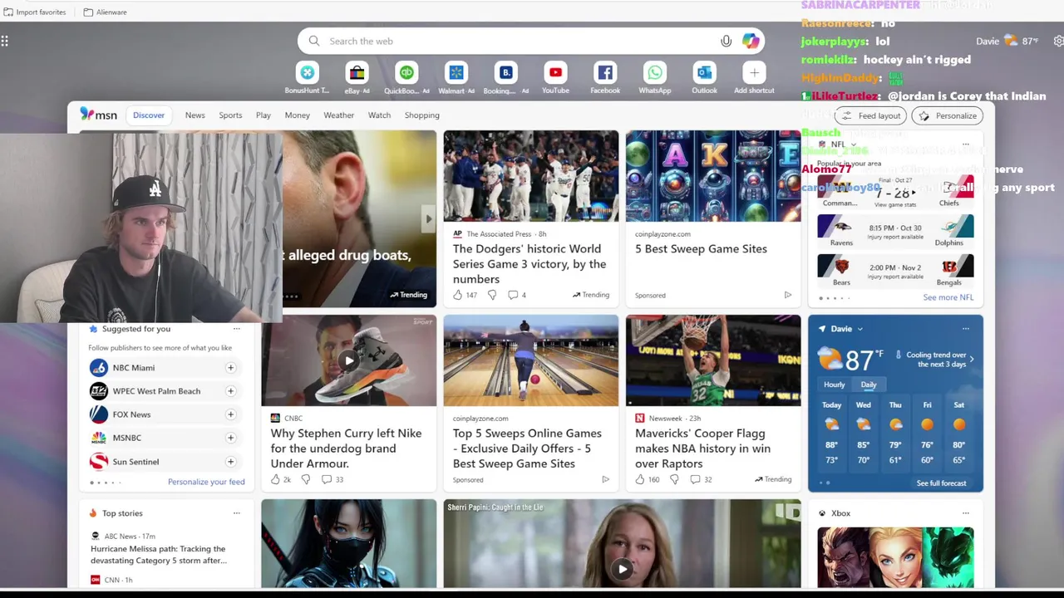Select the Discover tab
Screen dimensions: 1064x598
coord(149,115)
